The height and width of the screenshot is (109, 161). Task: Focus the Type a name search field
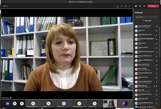point(147,17)
